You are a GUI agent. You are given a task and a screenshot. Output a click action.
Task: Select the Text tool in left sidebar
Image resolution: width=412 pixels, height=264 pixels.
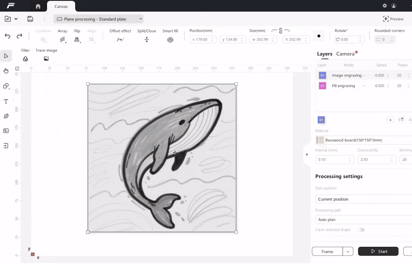6,101
